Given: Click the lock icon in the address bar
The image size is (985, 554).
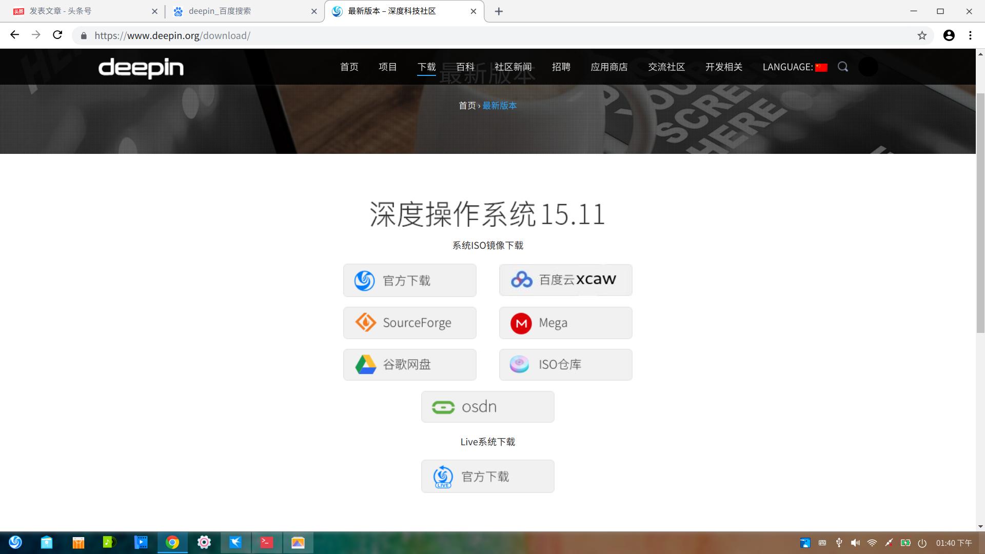Looking at the screenshot, I should (84, 35).
